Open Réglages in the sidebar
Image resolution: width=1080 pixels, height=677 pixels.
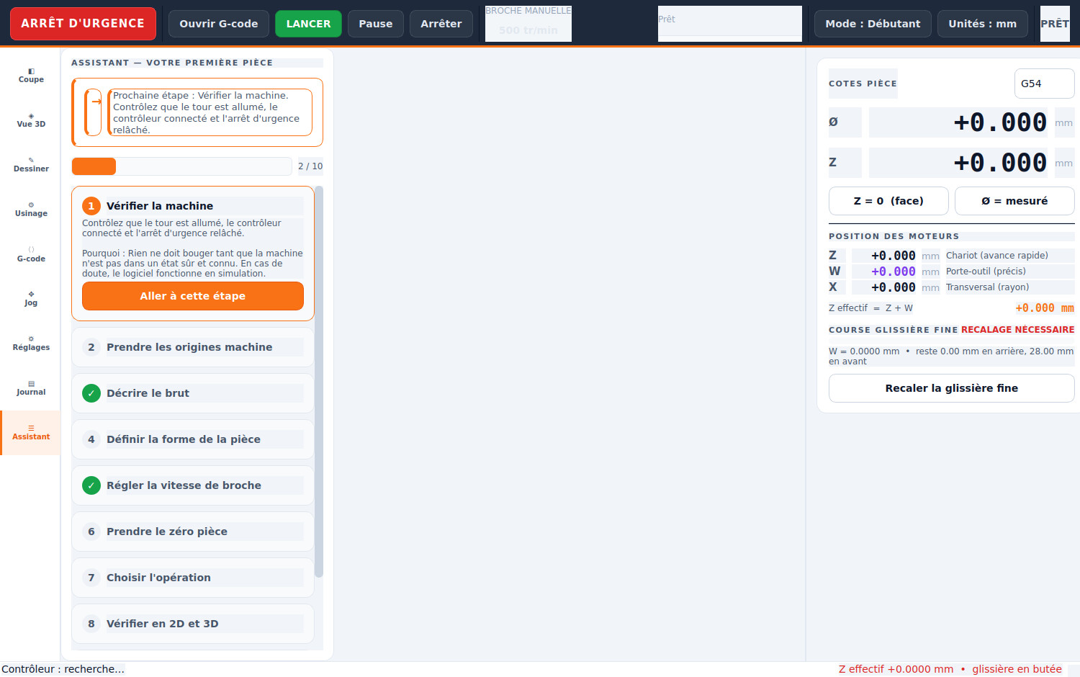(x=31, y=344)
